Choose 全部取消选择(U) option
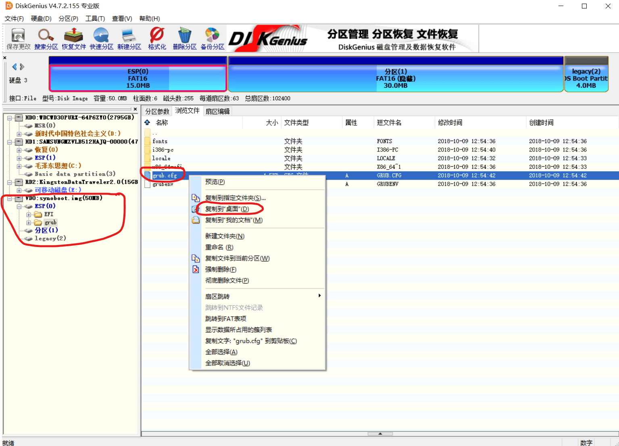The image size is (619, 446). tap(228, 363)
